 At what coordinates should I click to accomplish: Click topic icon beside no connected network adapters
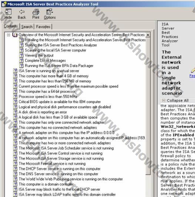tap(15, 128)
